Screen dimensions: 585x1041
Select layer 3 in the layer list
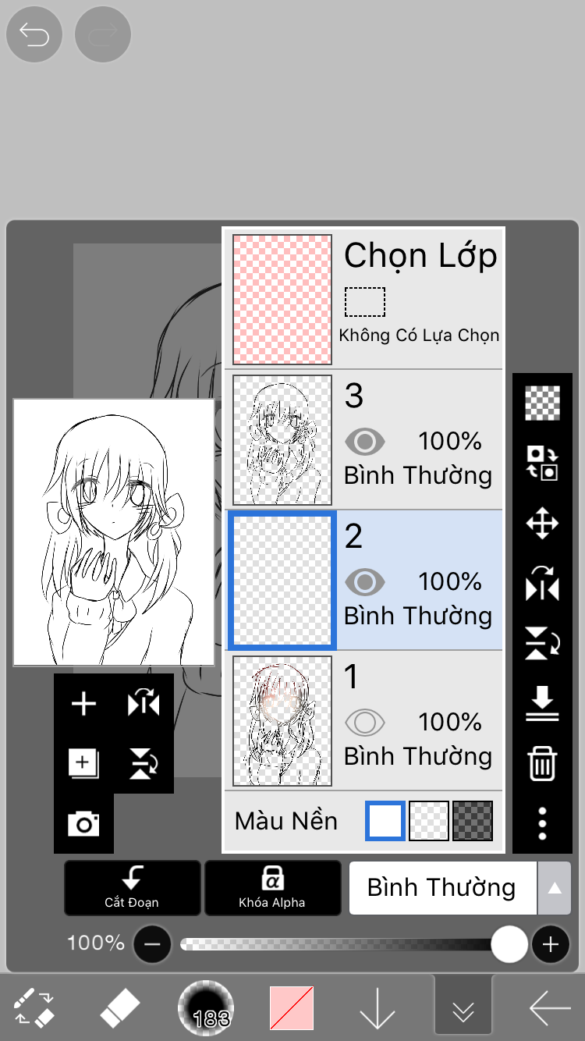pyautogui.click(x=364, y=439)
